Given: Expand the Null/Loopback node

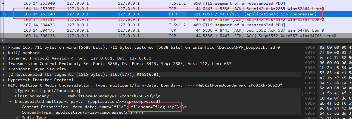Looking at the screenshot, I should (4, 53).
